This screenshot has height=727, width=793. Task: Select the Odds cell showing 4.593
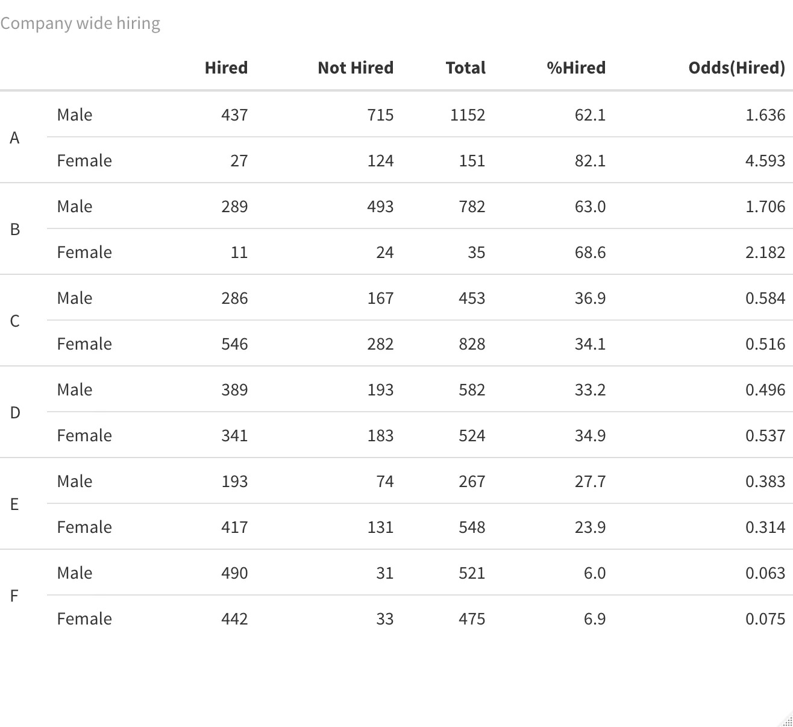click(x=765, y=161)
